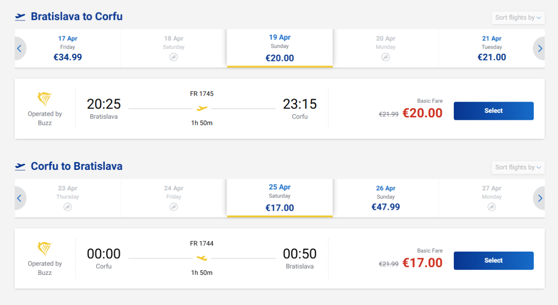Viewport: 558px width, 305px height.
Task: Show later dates for Bratislava to Corfu
Action: pyautogui.click(x=539, y=48)
